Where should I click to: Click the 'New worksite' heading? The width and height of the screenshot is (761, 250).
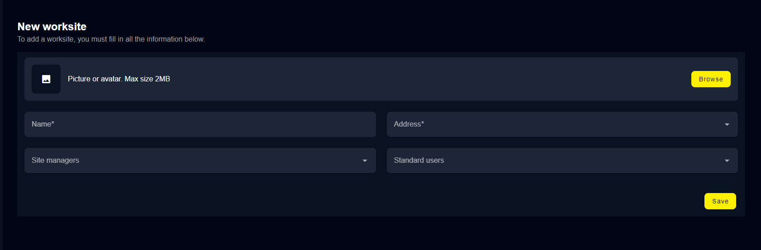(x=52, y=27)
